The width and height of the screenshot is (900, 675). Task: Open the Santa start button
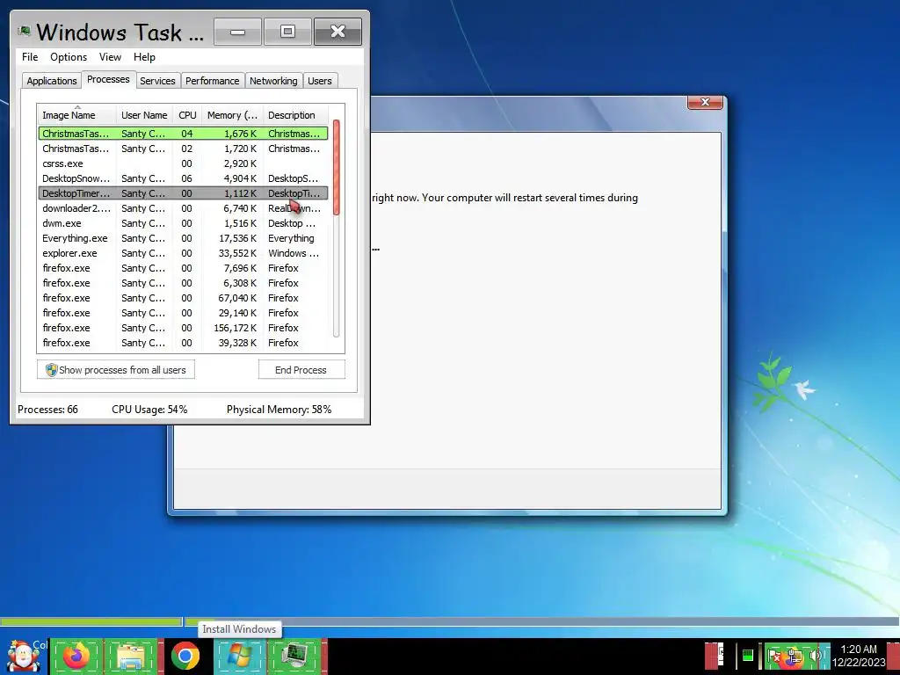click(23, 656)
